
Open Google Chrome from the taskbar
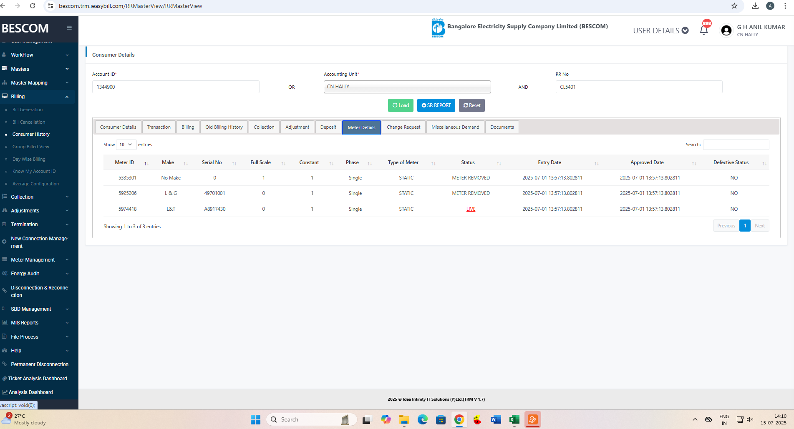click(x=459, y=419)
